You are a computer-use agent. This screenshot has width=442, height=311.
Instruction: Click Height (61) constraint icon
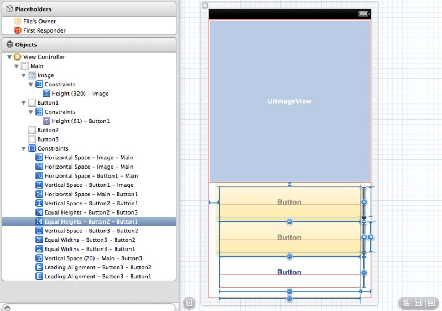click(46, 121)
